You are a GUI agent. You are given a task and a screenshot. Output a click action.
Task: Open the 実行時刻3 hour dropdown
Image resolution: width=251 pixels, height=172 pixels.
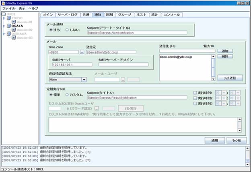tap(224, 104)
